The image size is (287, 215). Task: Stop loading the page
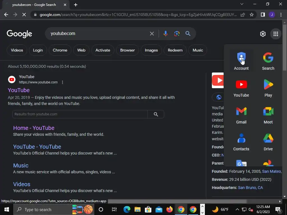tap(24, 15)
